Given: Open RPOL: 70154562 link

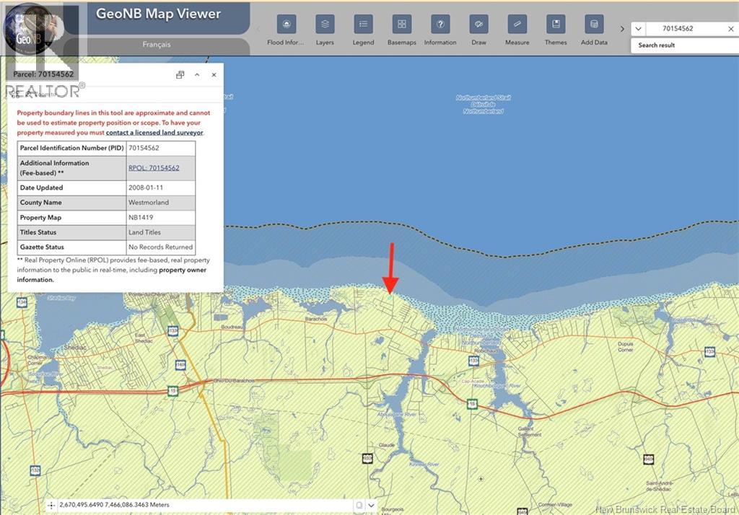Looking at the screenshot, I should (x=154, y=168).
